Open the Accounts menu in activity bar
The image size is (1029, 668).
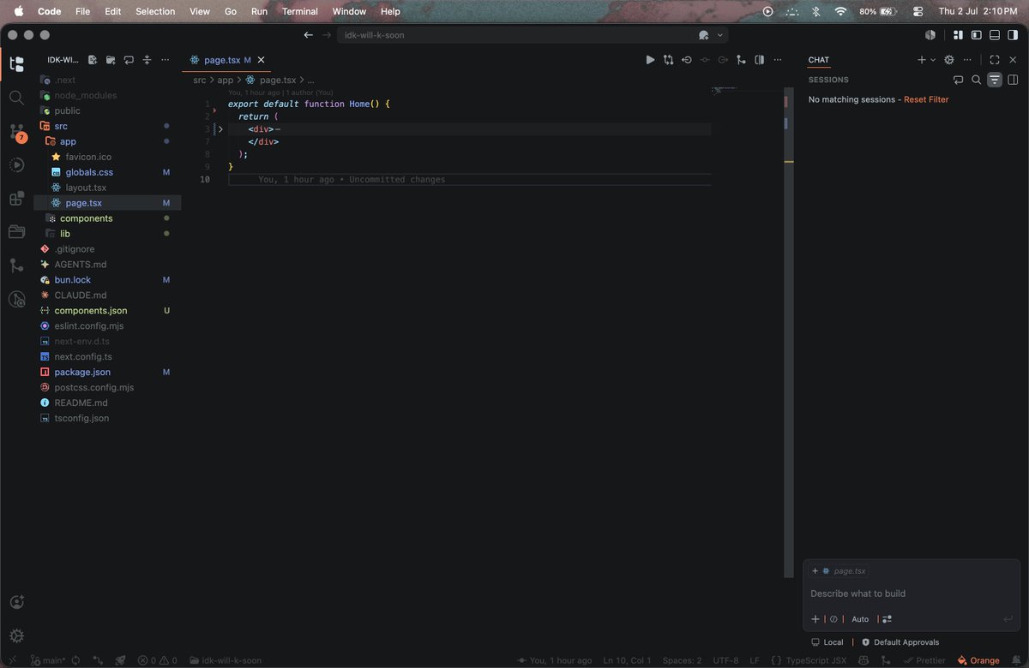16,603
